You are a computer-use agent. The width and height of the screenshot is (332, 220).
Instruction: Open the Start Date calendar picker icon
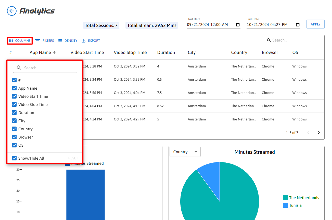click(x=238, y=25)
